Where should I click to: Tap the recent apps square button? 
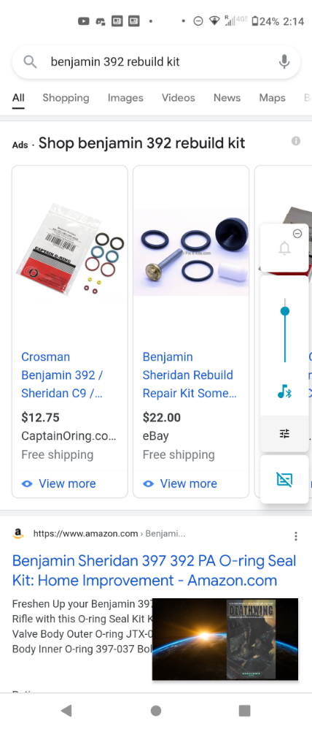[244, 711]
